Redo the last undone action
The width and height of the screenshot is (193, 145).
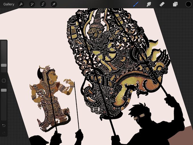tap(4, 133)
